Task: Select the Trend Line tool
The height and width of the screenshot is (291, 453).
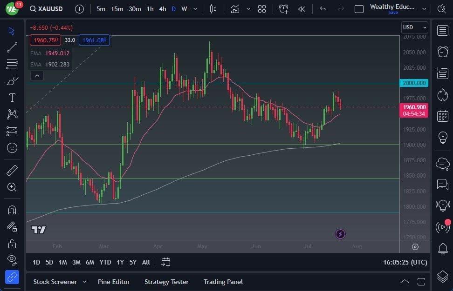Action: pos(12,47)
